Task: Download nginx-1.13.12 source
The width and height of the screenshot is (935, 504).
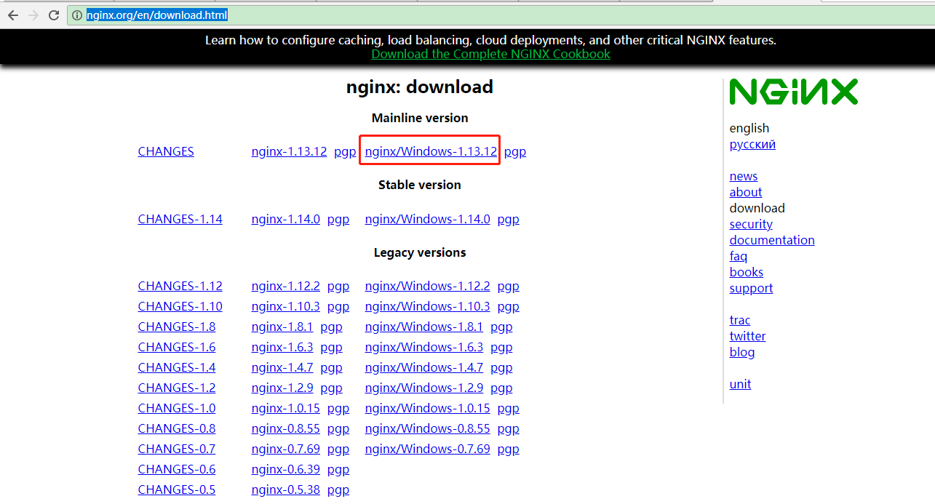Action: (x=289, y=151)
